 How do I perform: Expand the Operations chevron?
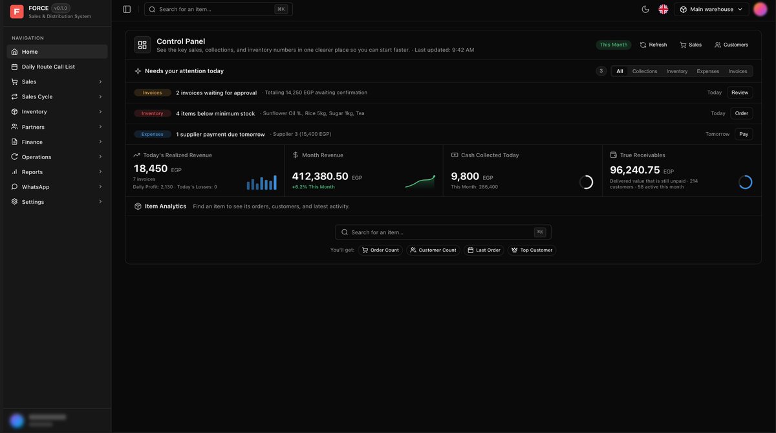[x=100, y=157]
